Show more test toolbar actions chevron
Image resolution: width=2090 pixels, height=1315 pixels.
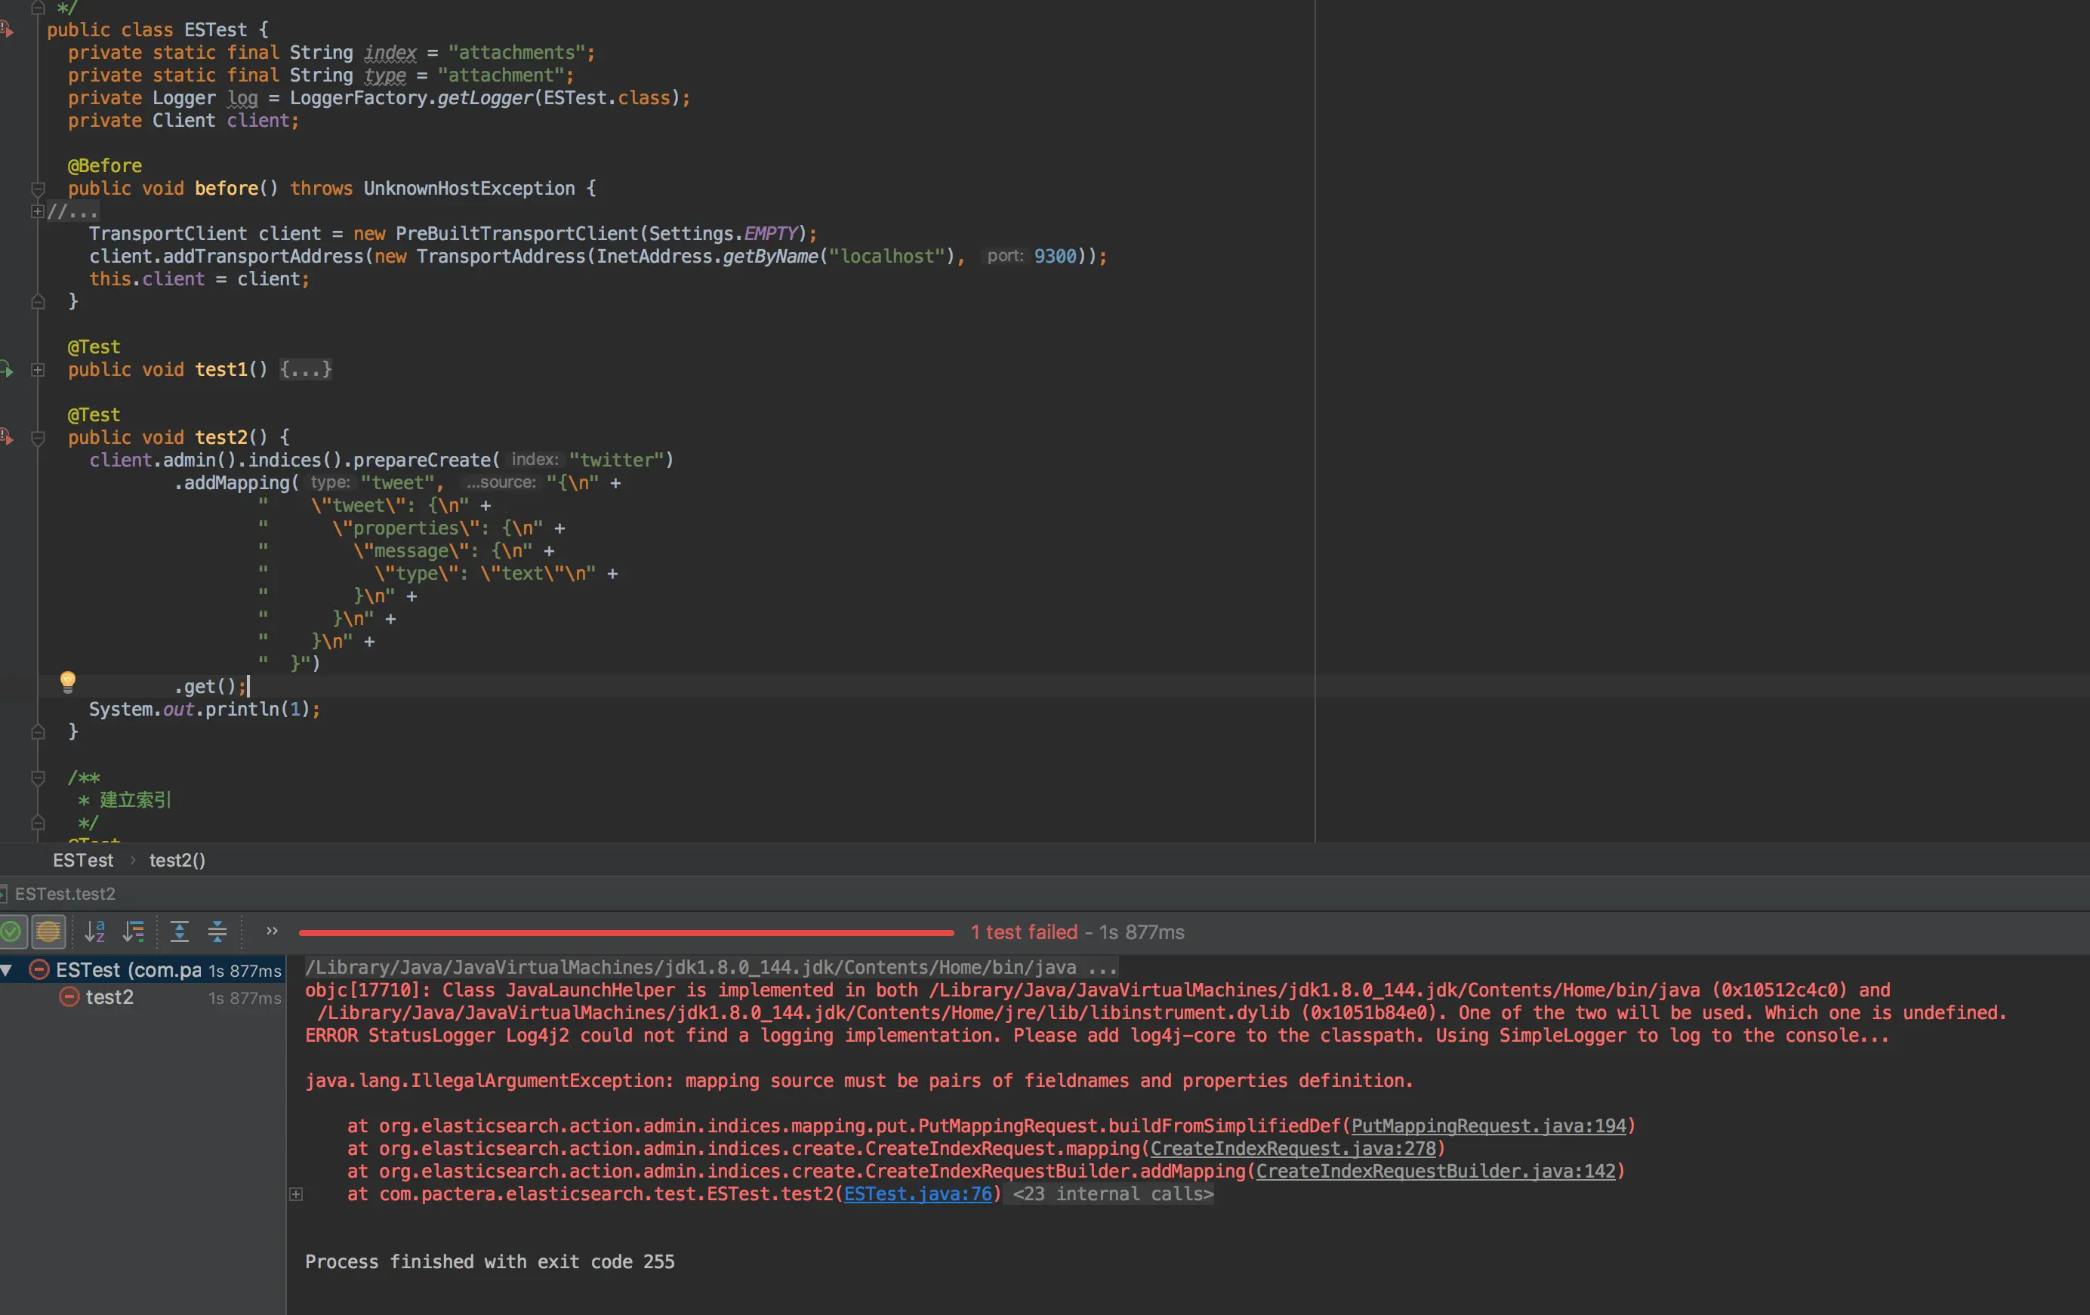pos(272,932)
